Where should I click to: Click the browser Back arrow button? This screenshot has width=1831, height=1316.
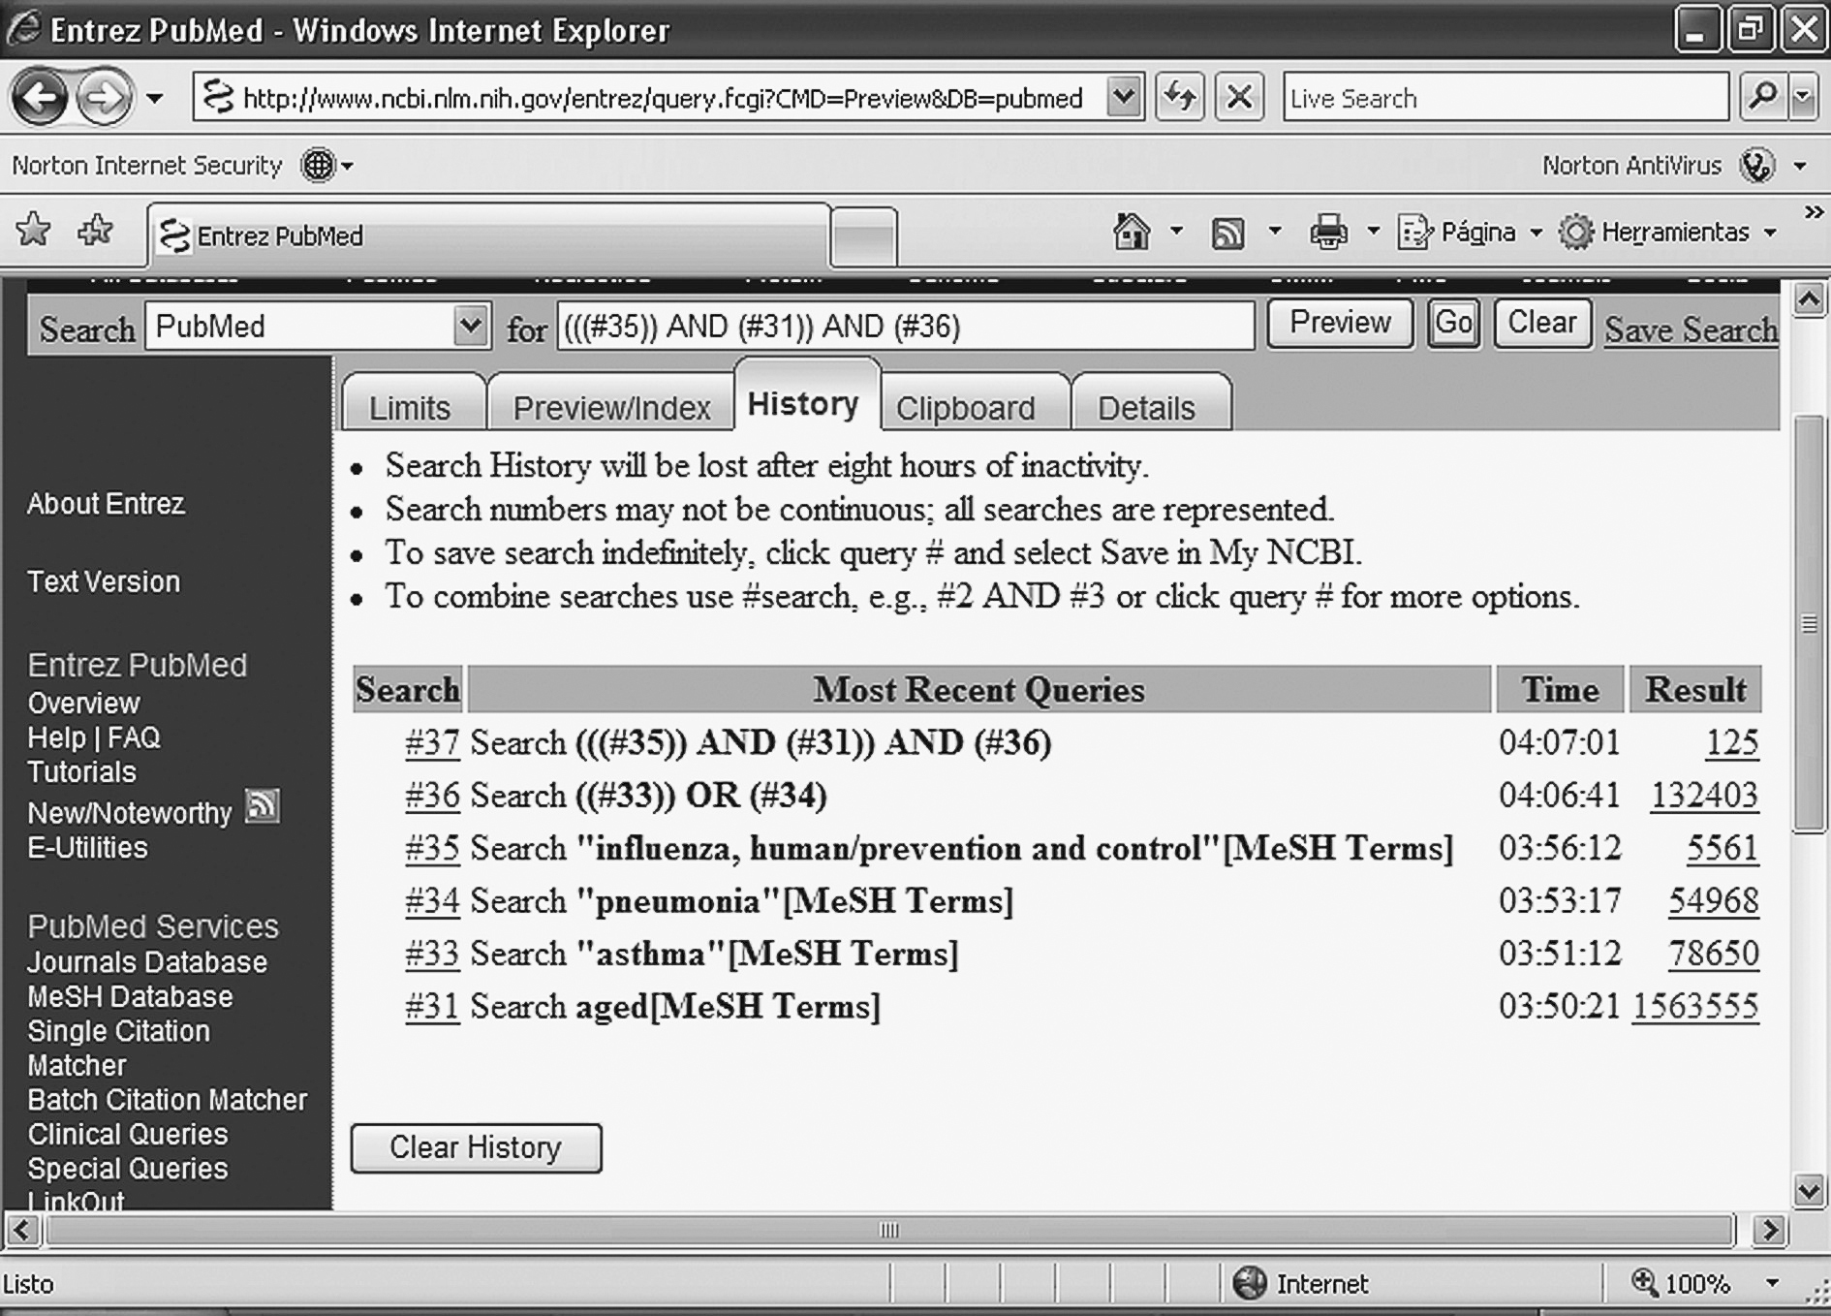tap(39, 98)
